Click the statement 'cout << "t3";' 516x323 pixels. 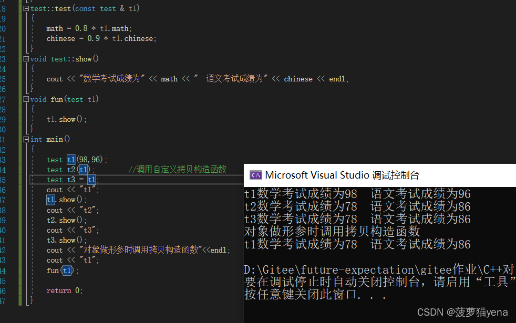pyautogui.click(x=73, y=230)
